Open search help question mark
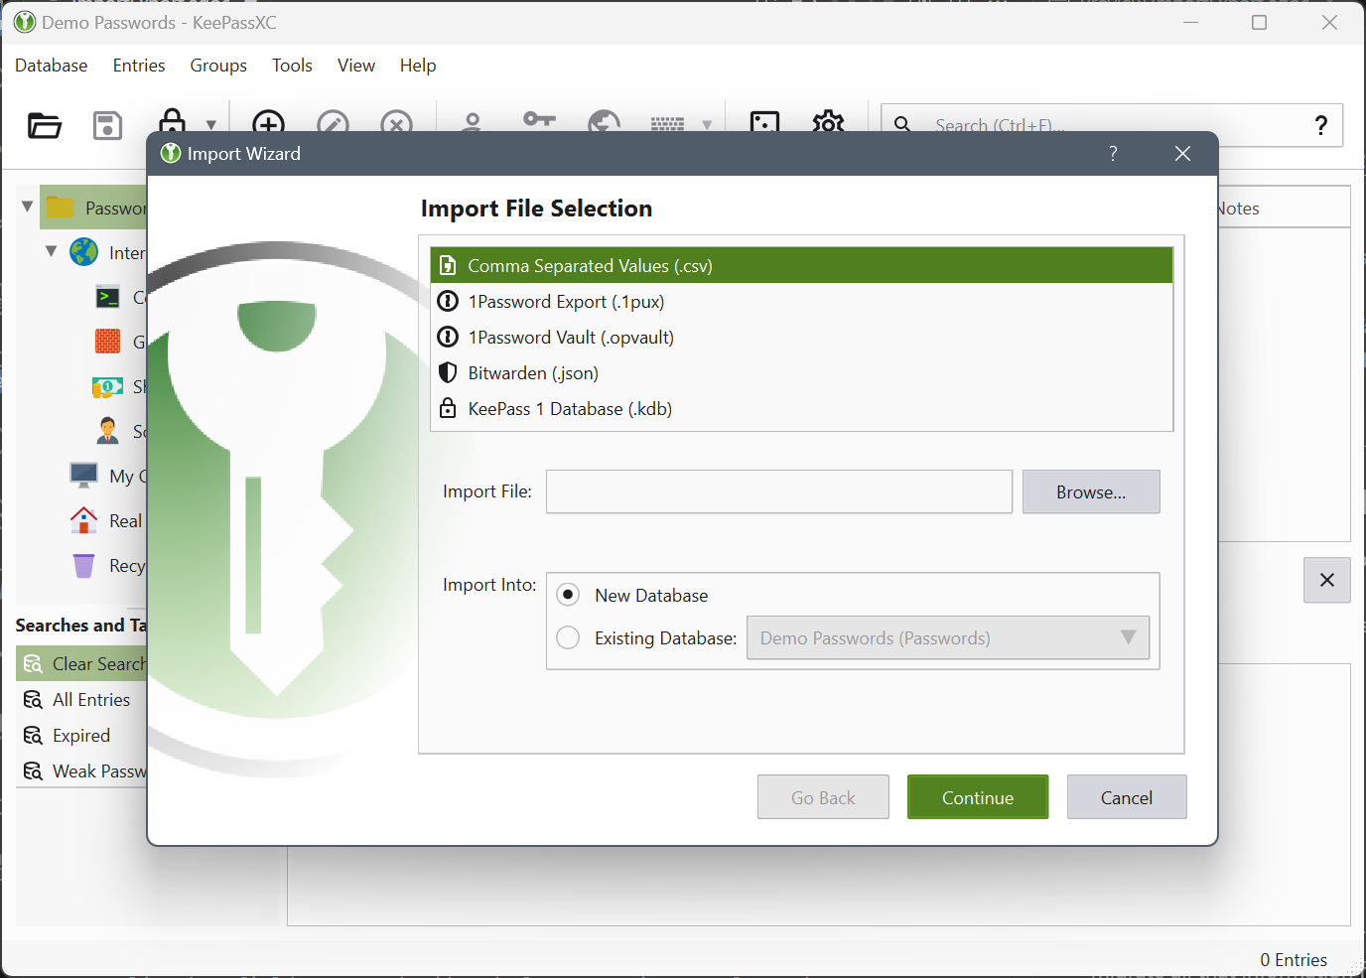The image size is (1366, 978). [x=1320, y=125]
